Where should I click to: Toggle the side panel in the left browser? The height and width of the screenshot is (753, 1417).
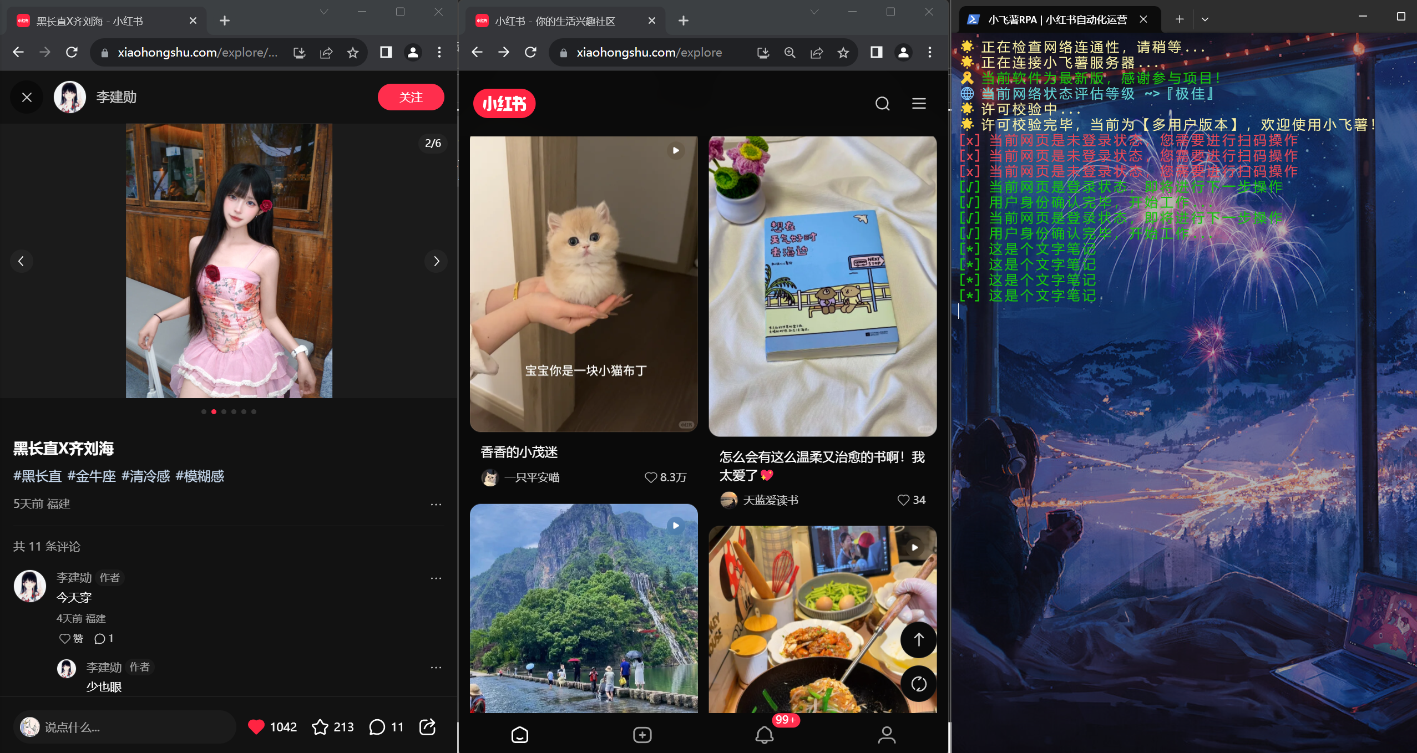click(386, 52)
